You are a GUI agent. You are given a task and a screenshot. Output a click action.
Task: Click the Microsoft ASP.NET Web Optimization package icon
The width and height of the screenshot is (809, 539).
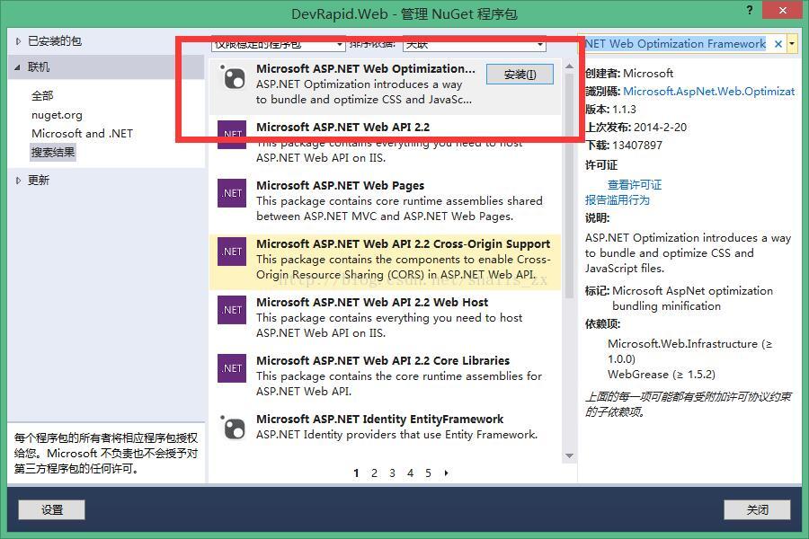coord(233,78)
